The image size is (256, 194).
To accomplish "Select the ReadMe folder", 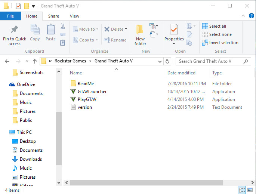I will (x=83, y=84).
